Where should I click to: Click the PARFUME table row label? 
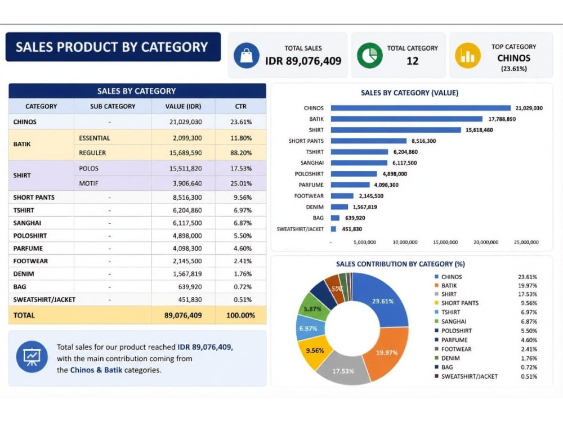[28, 248]
